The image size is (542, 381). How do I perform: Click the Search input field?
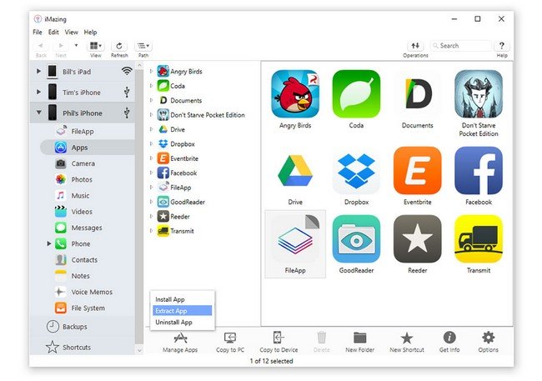(461, 46)
